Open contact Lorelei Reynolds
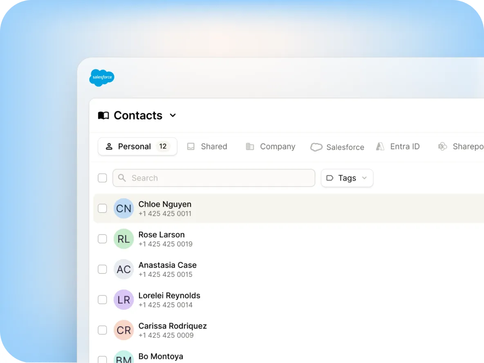Screen dimensions: 484x363 point(170,296)
